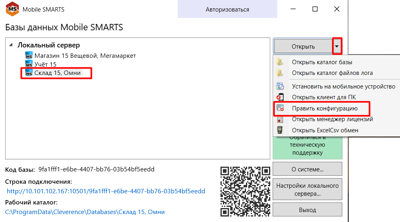Click the icon beside Учёт 15 database

click(x=29, y=64)
